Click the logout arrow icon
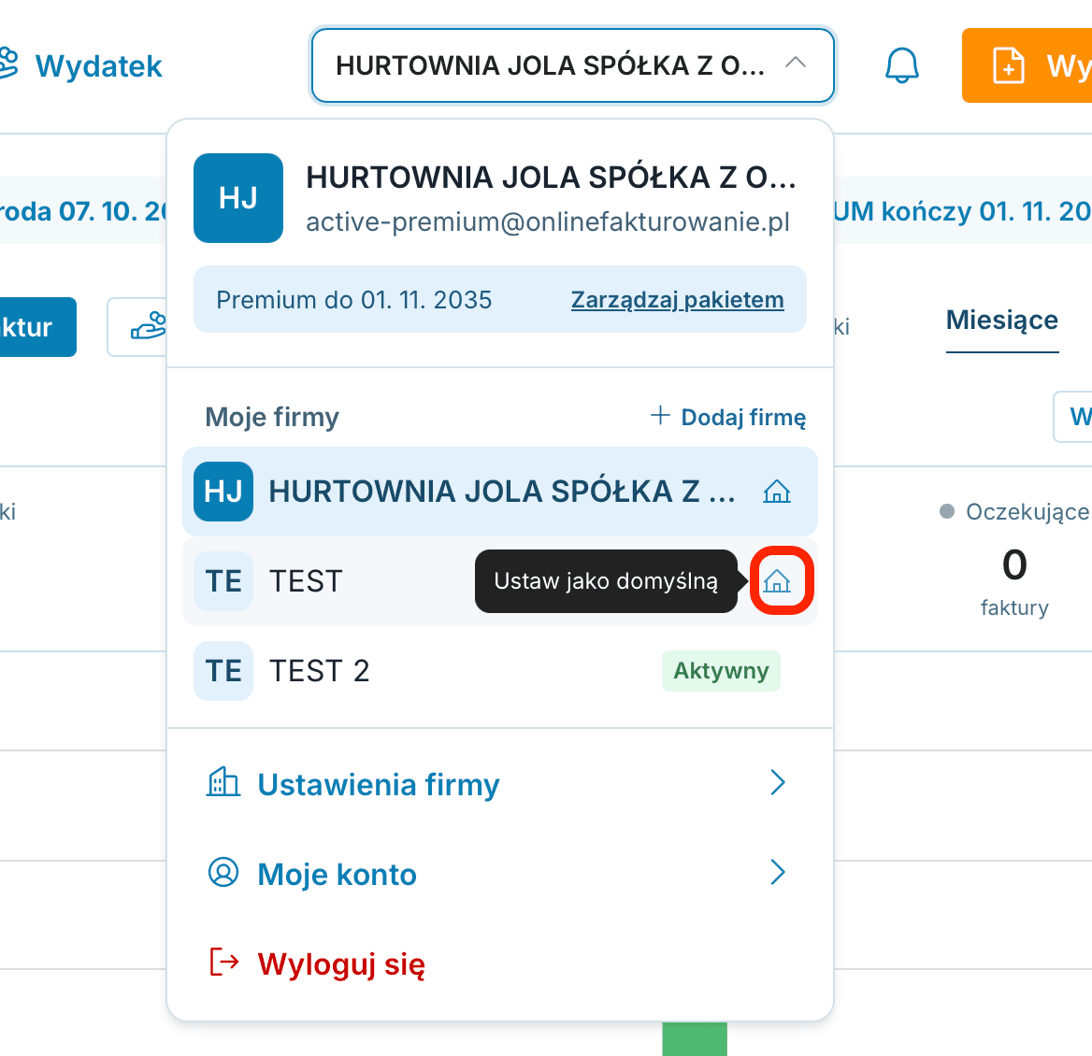The width and height of the screenshot is (1092, 1056). (223, 962)
